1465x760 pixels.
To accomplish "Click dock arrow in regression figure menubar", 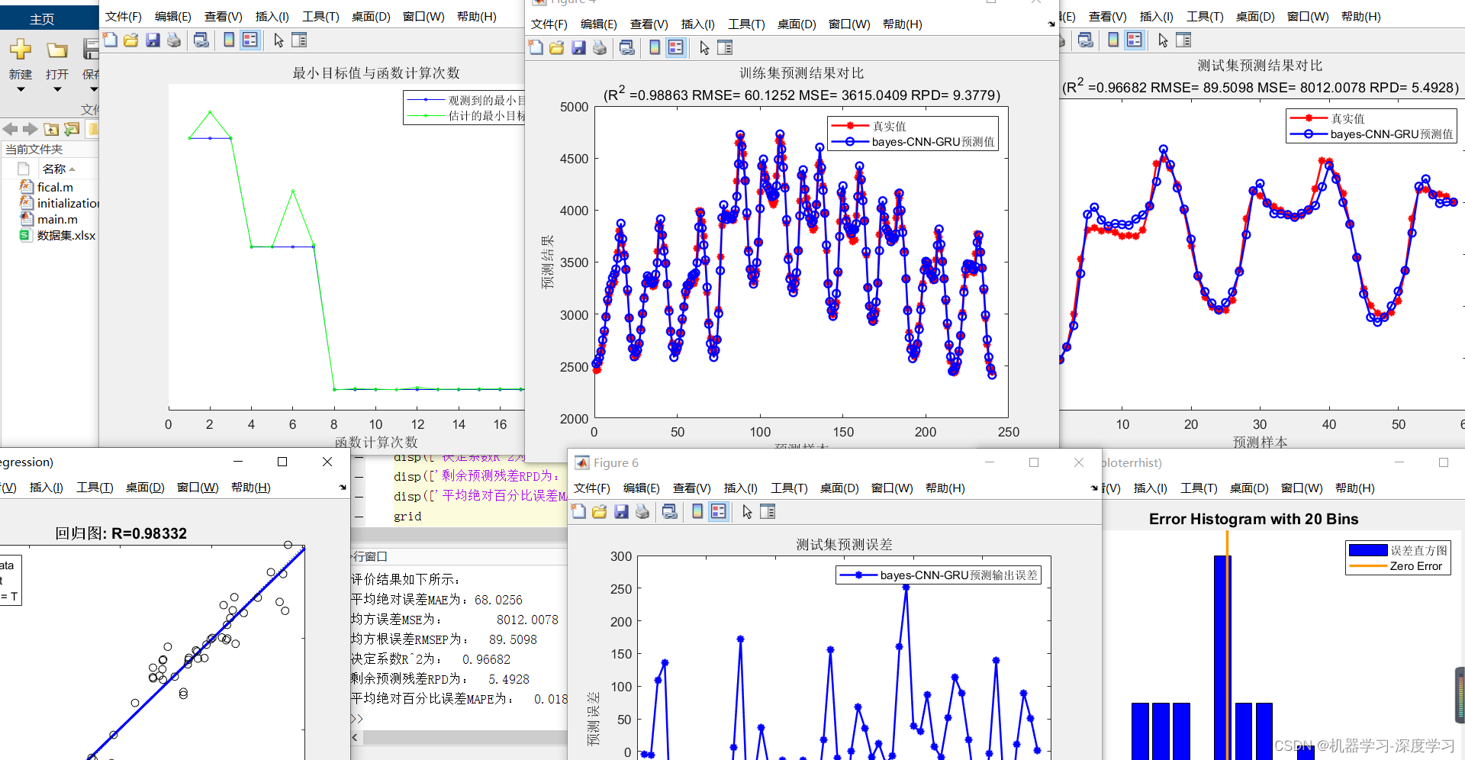I will 343,487.
